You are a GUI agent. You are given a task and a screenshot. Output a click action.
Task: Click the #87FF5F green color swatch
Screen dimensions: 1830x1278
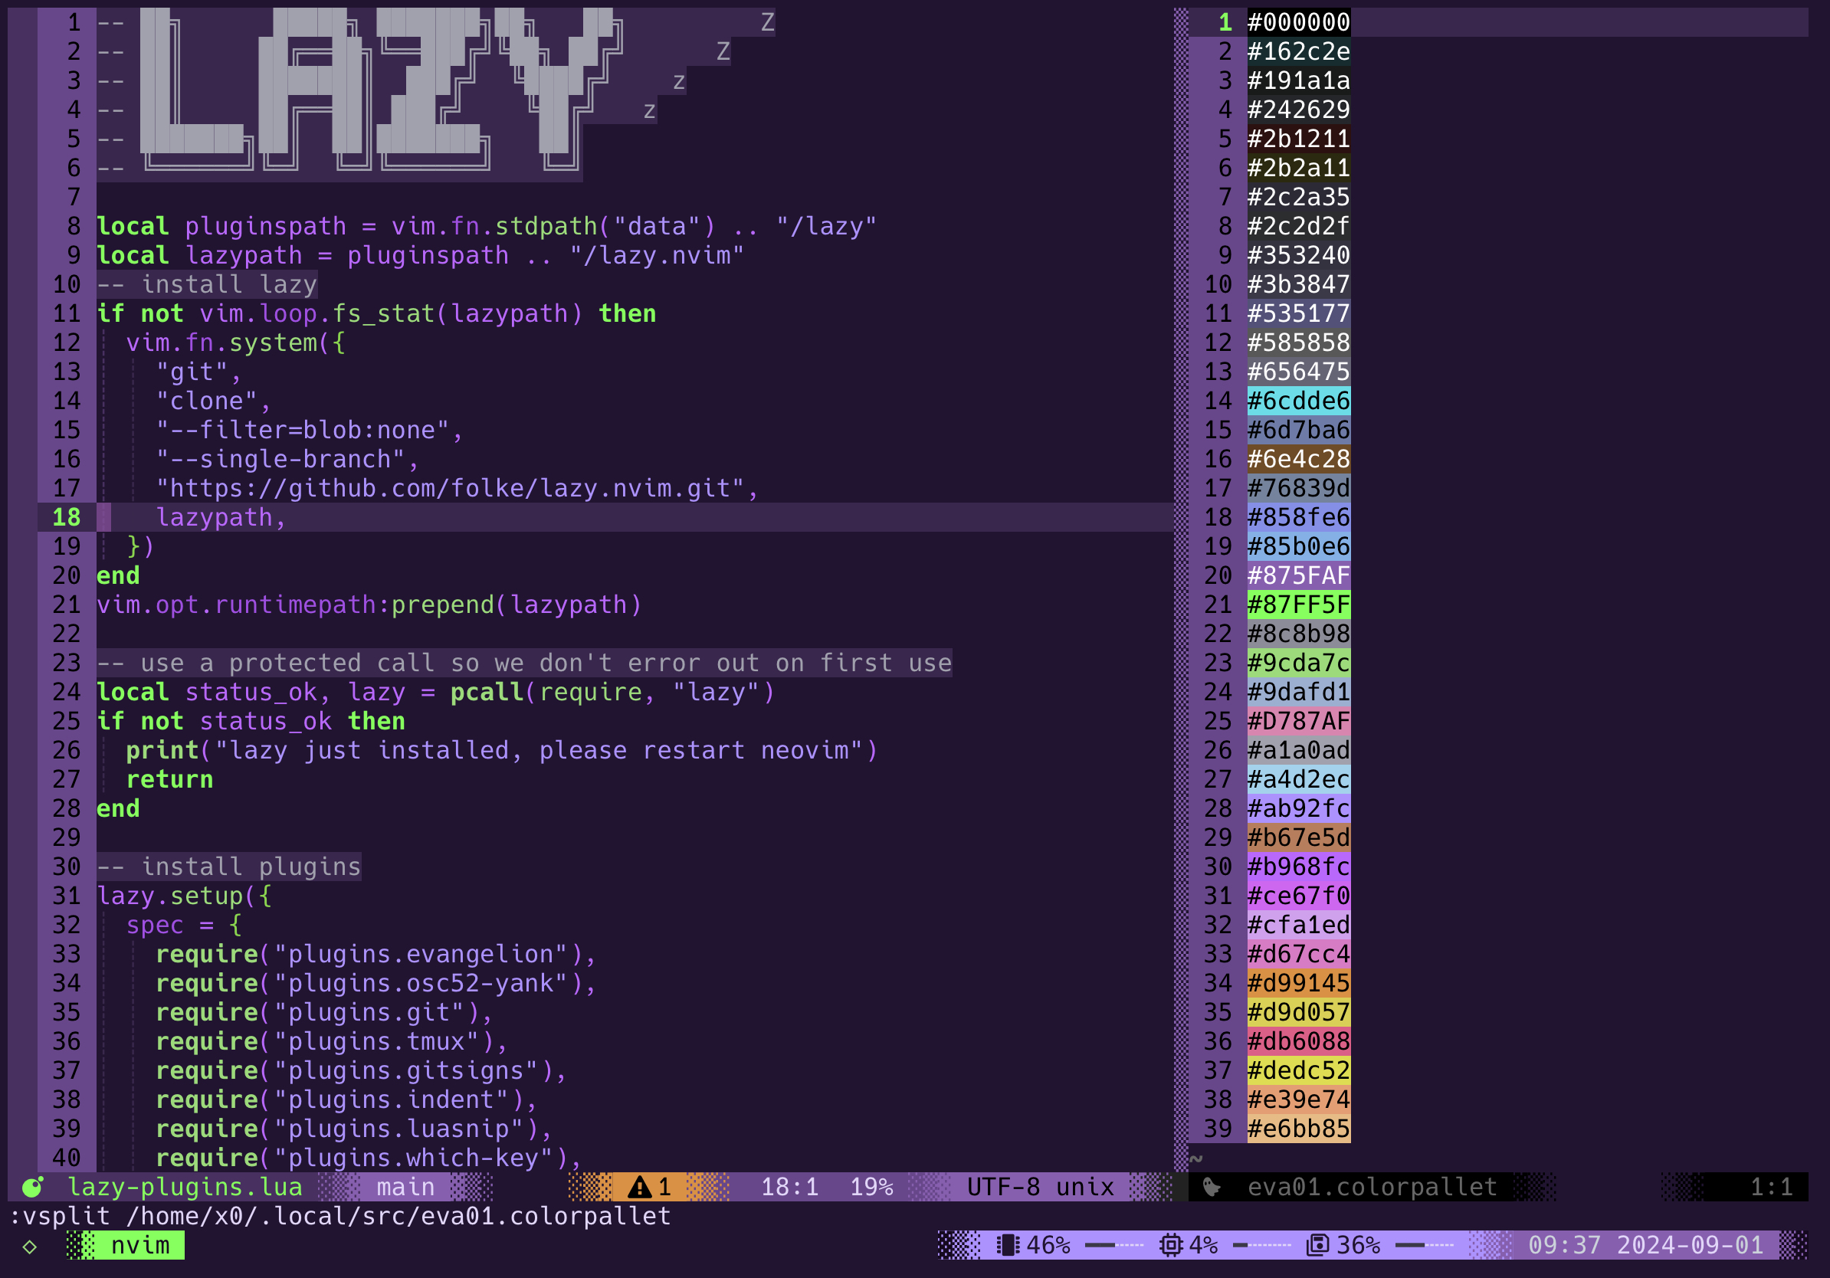click(x=1298, y=605)
